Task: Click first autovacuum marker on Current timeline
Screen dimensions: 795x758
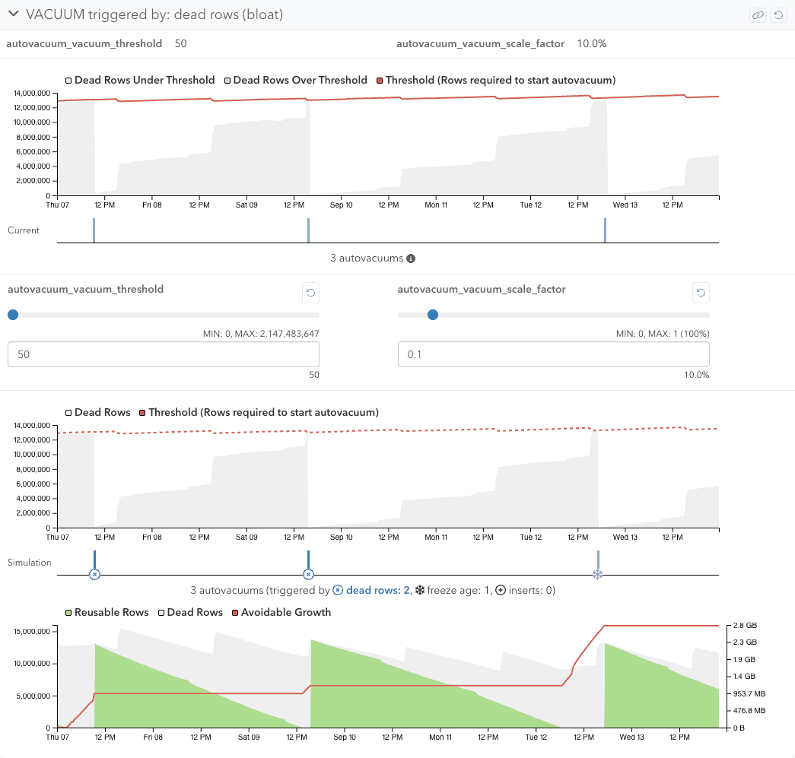Action: (94, 230)
